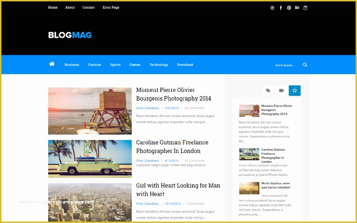Click the 12/14/2013 date link
Image resolution: width=357 pixels, height=223 pixels.
(172, 204)
